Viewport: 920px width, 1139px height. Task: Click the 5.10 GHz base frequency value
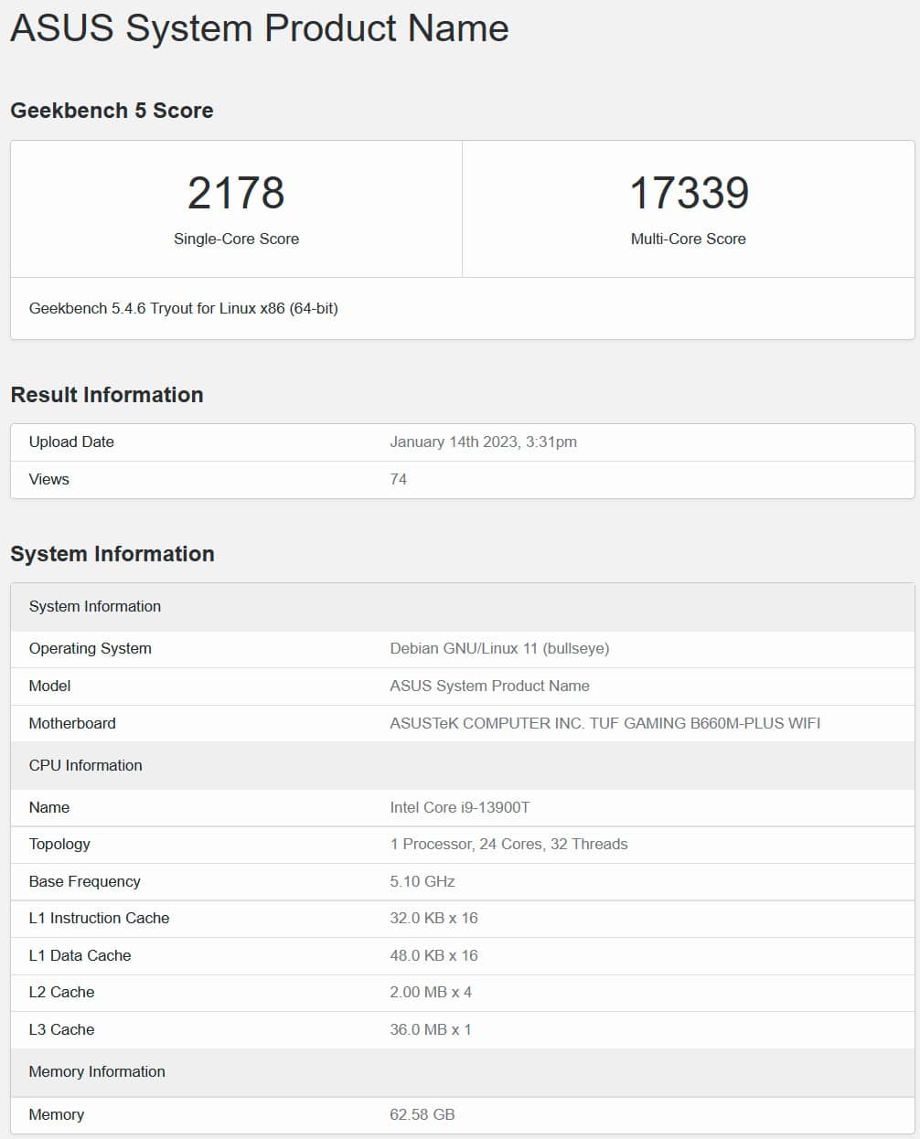[423, 881]
